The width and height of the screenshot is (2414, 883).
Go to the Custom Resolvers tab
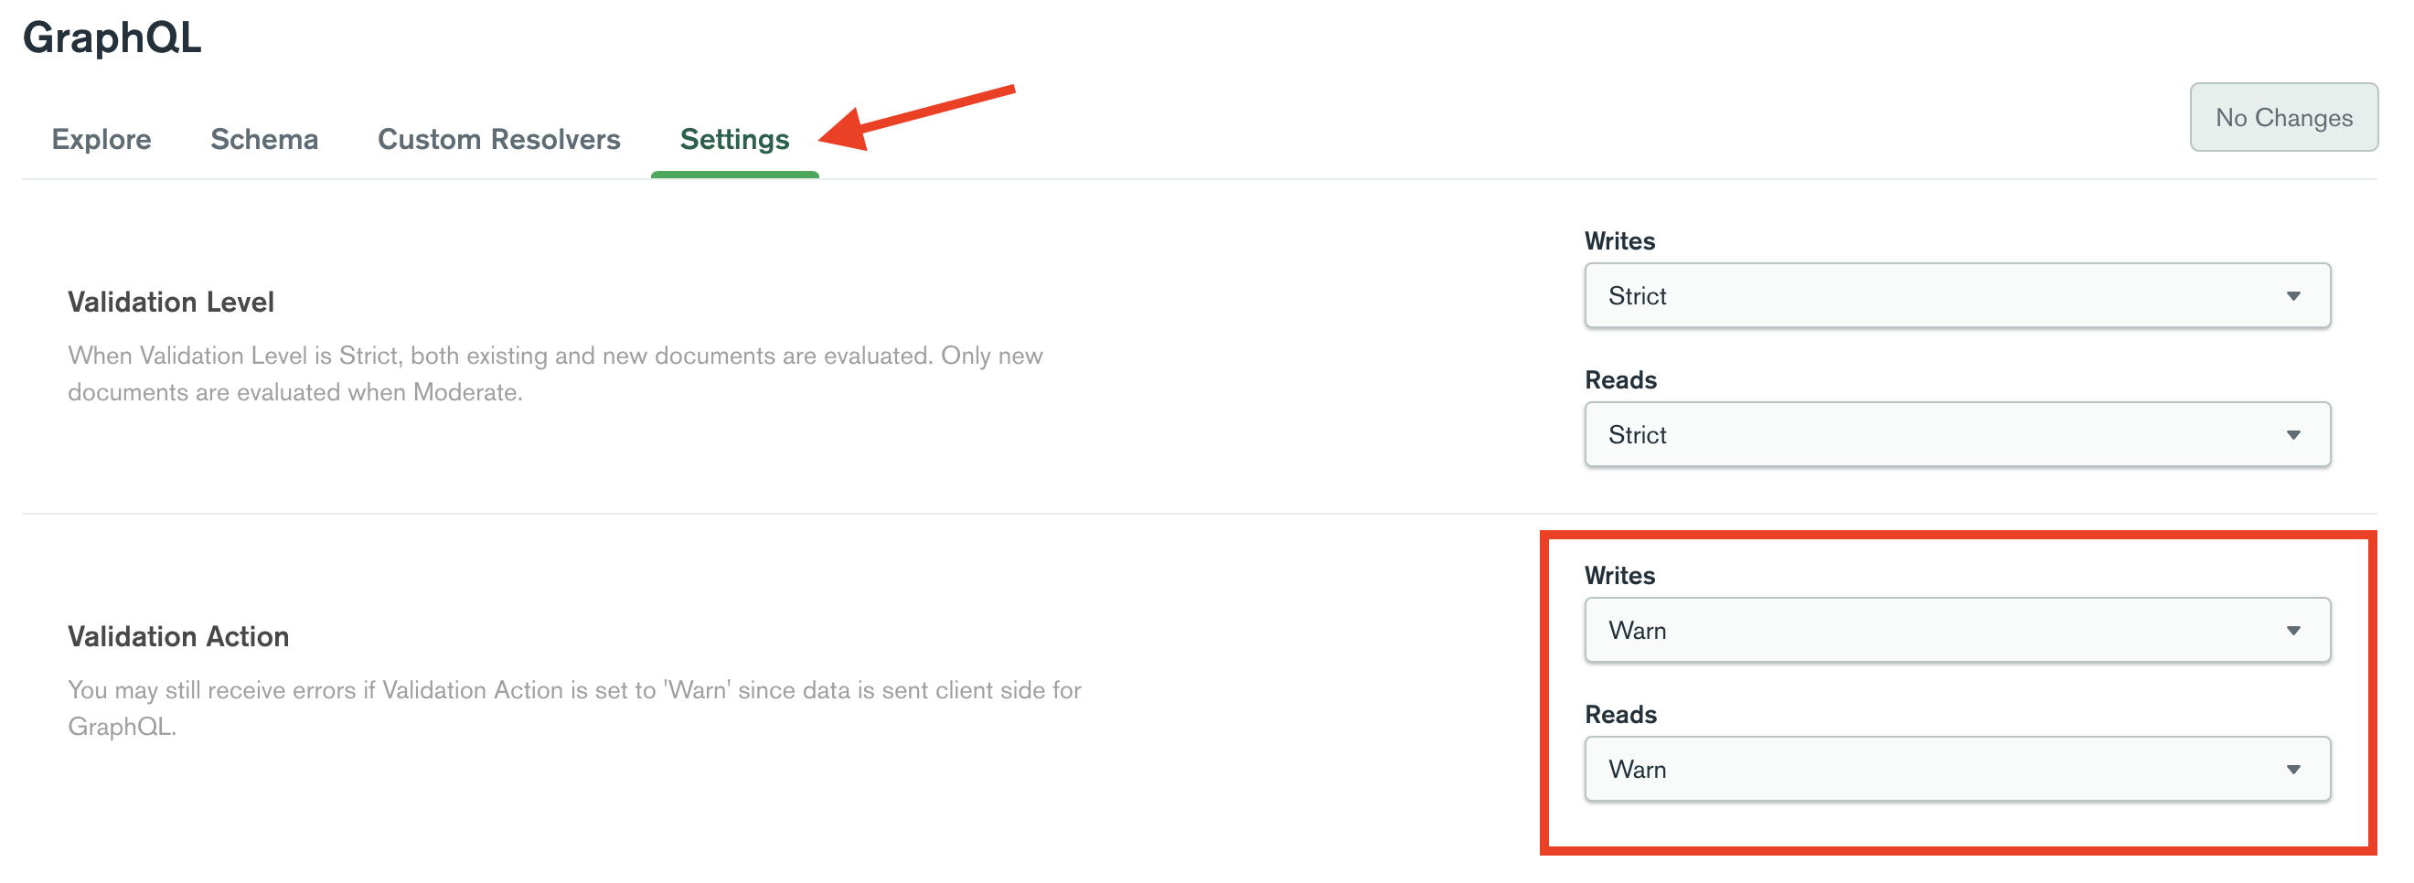pos(498,139)
